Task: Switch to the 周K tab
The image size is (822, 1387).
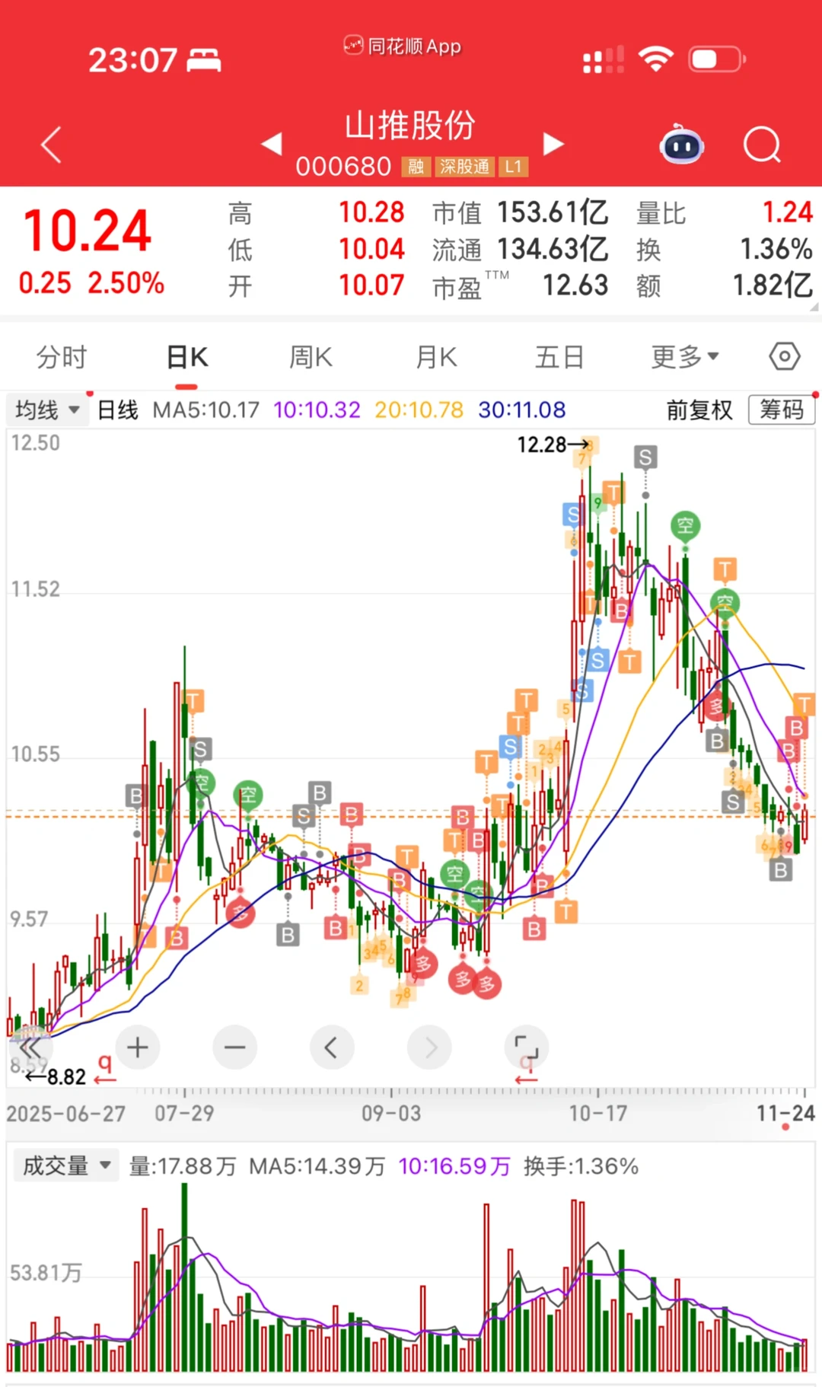Action: 311,356
